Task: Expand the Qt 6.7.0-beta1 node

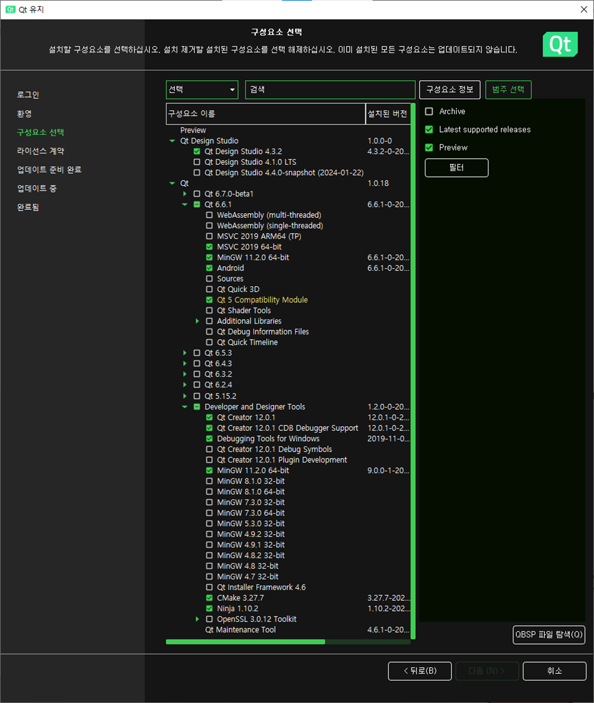Action: point(185,194)
